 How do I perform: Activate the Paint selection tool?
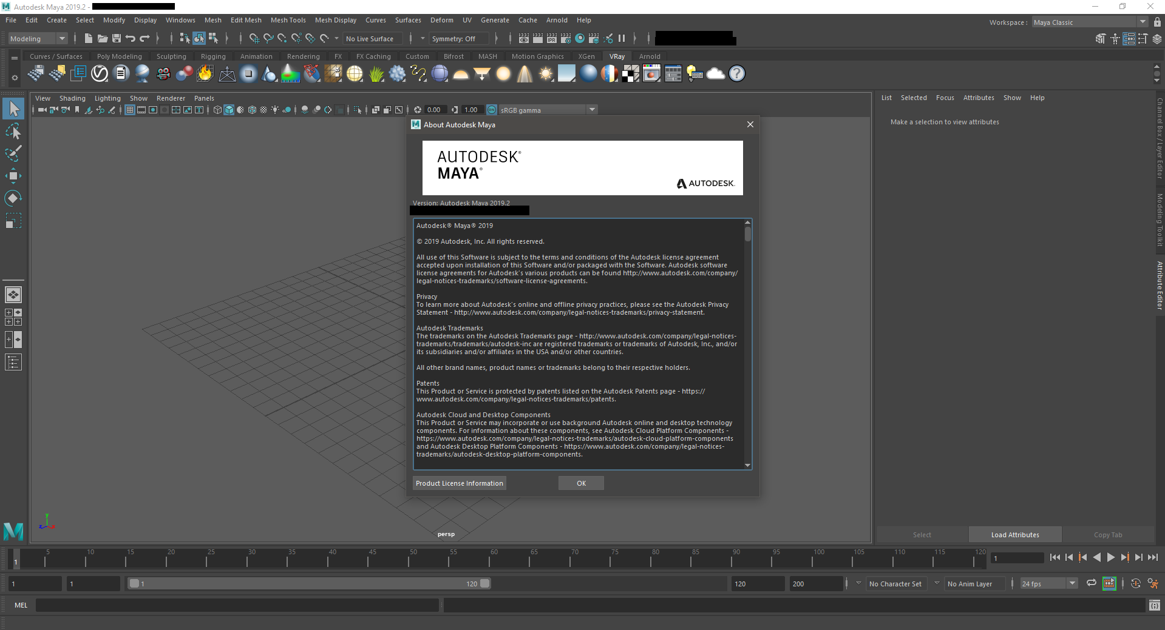click(13, 153)
